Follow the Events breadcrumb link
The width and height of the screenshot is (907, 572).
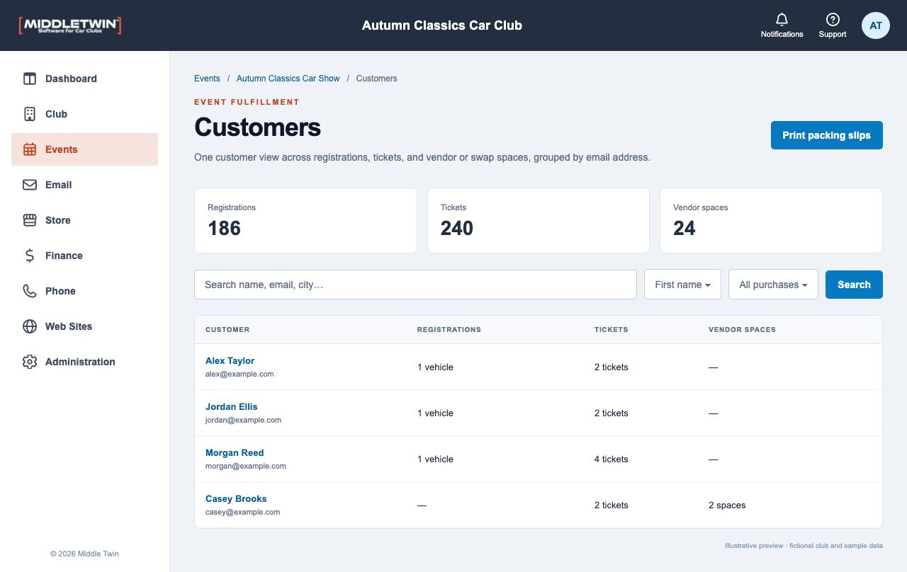[207, 79]
